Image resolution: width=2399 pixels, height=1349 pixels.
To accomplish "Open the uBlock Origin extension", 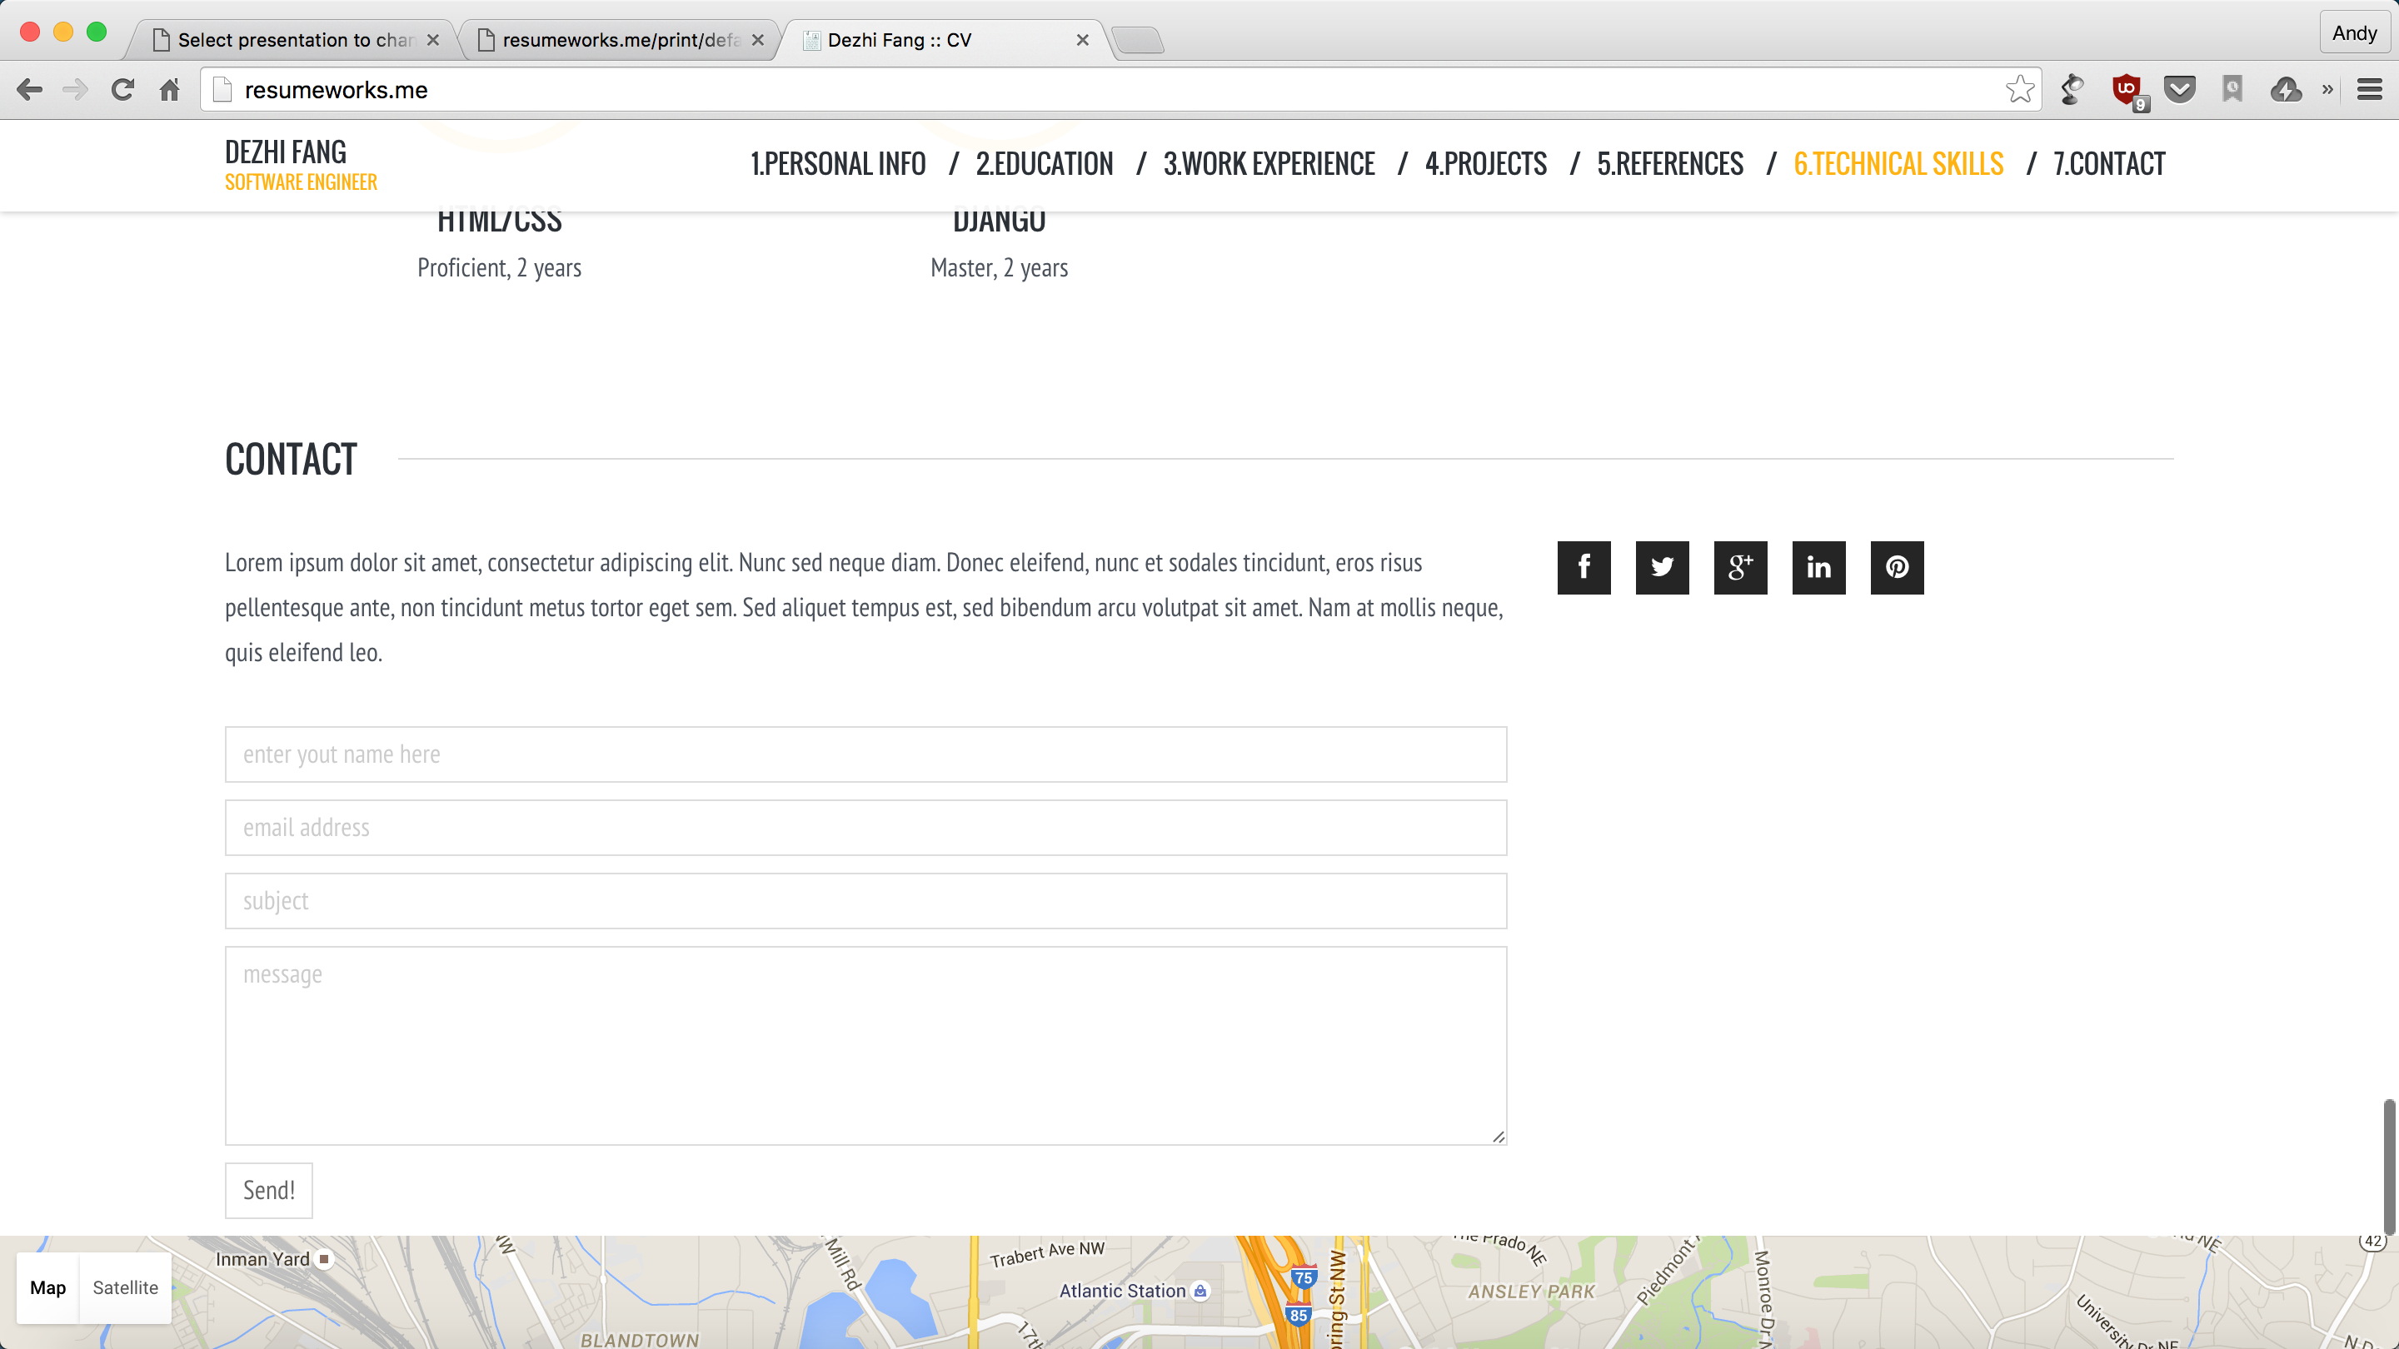I will point(2126,89).
